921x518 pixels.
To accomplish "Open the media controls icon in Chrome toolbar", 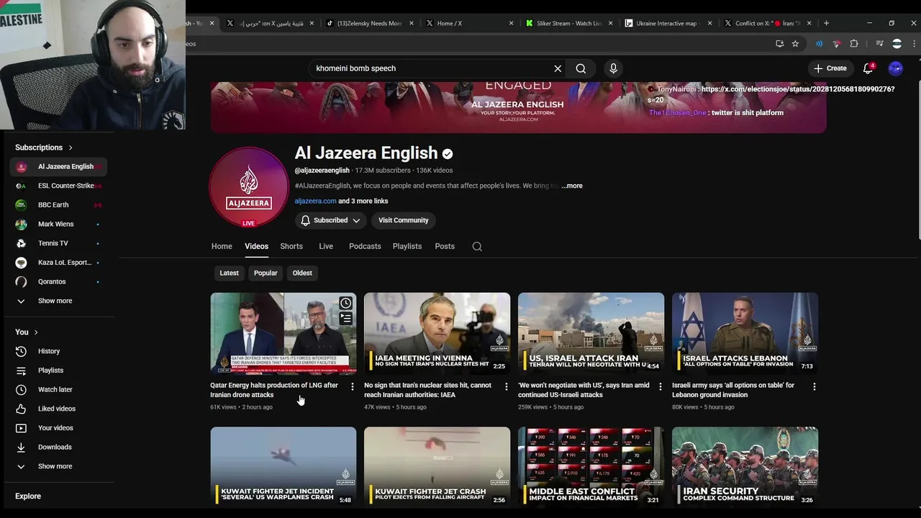I will click(879, 44).
